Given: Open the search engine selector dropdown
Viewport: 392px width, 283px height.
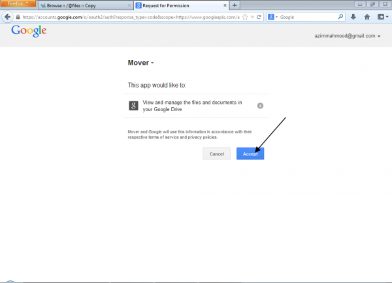Looking at the screenshot, I should pyautogui.click(x=272, y=17).
